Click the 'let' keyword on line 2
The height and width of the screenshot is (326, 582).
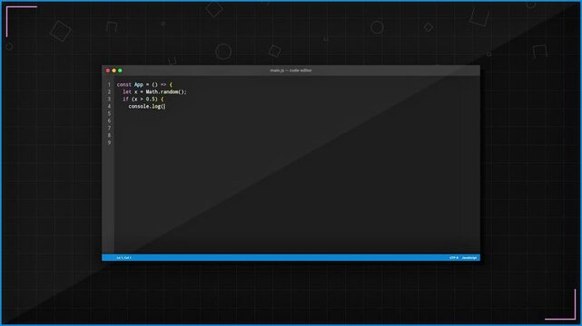click(x=127, y=91)
